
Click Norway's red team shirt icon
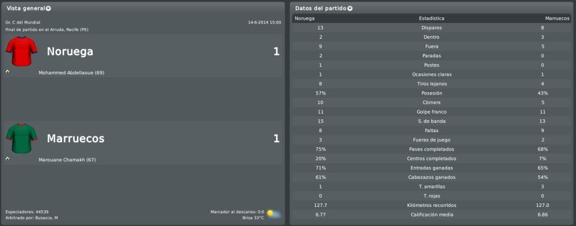tap(21, 51)
